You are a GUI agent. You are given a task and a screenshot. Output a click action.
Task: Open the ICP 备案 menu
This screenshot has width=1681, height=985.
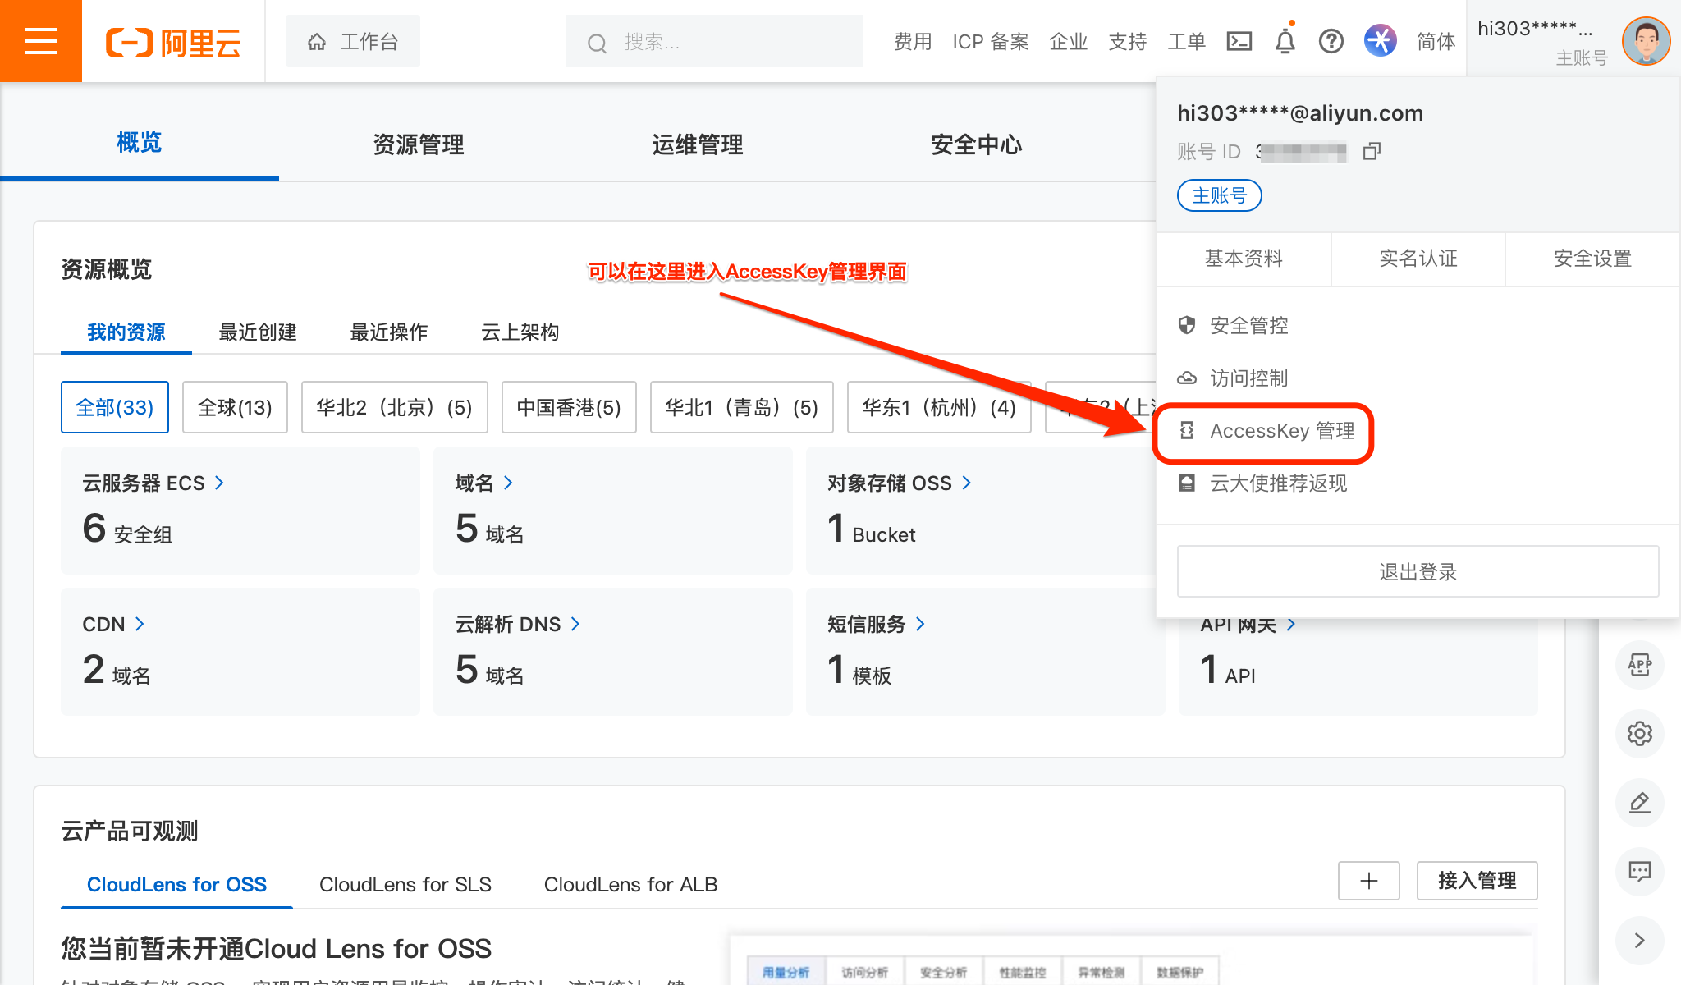click(990, 41)
